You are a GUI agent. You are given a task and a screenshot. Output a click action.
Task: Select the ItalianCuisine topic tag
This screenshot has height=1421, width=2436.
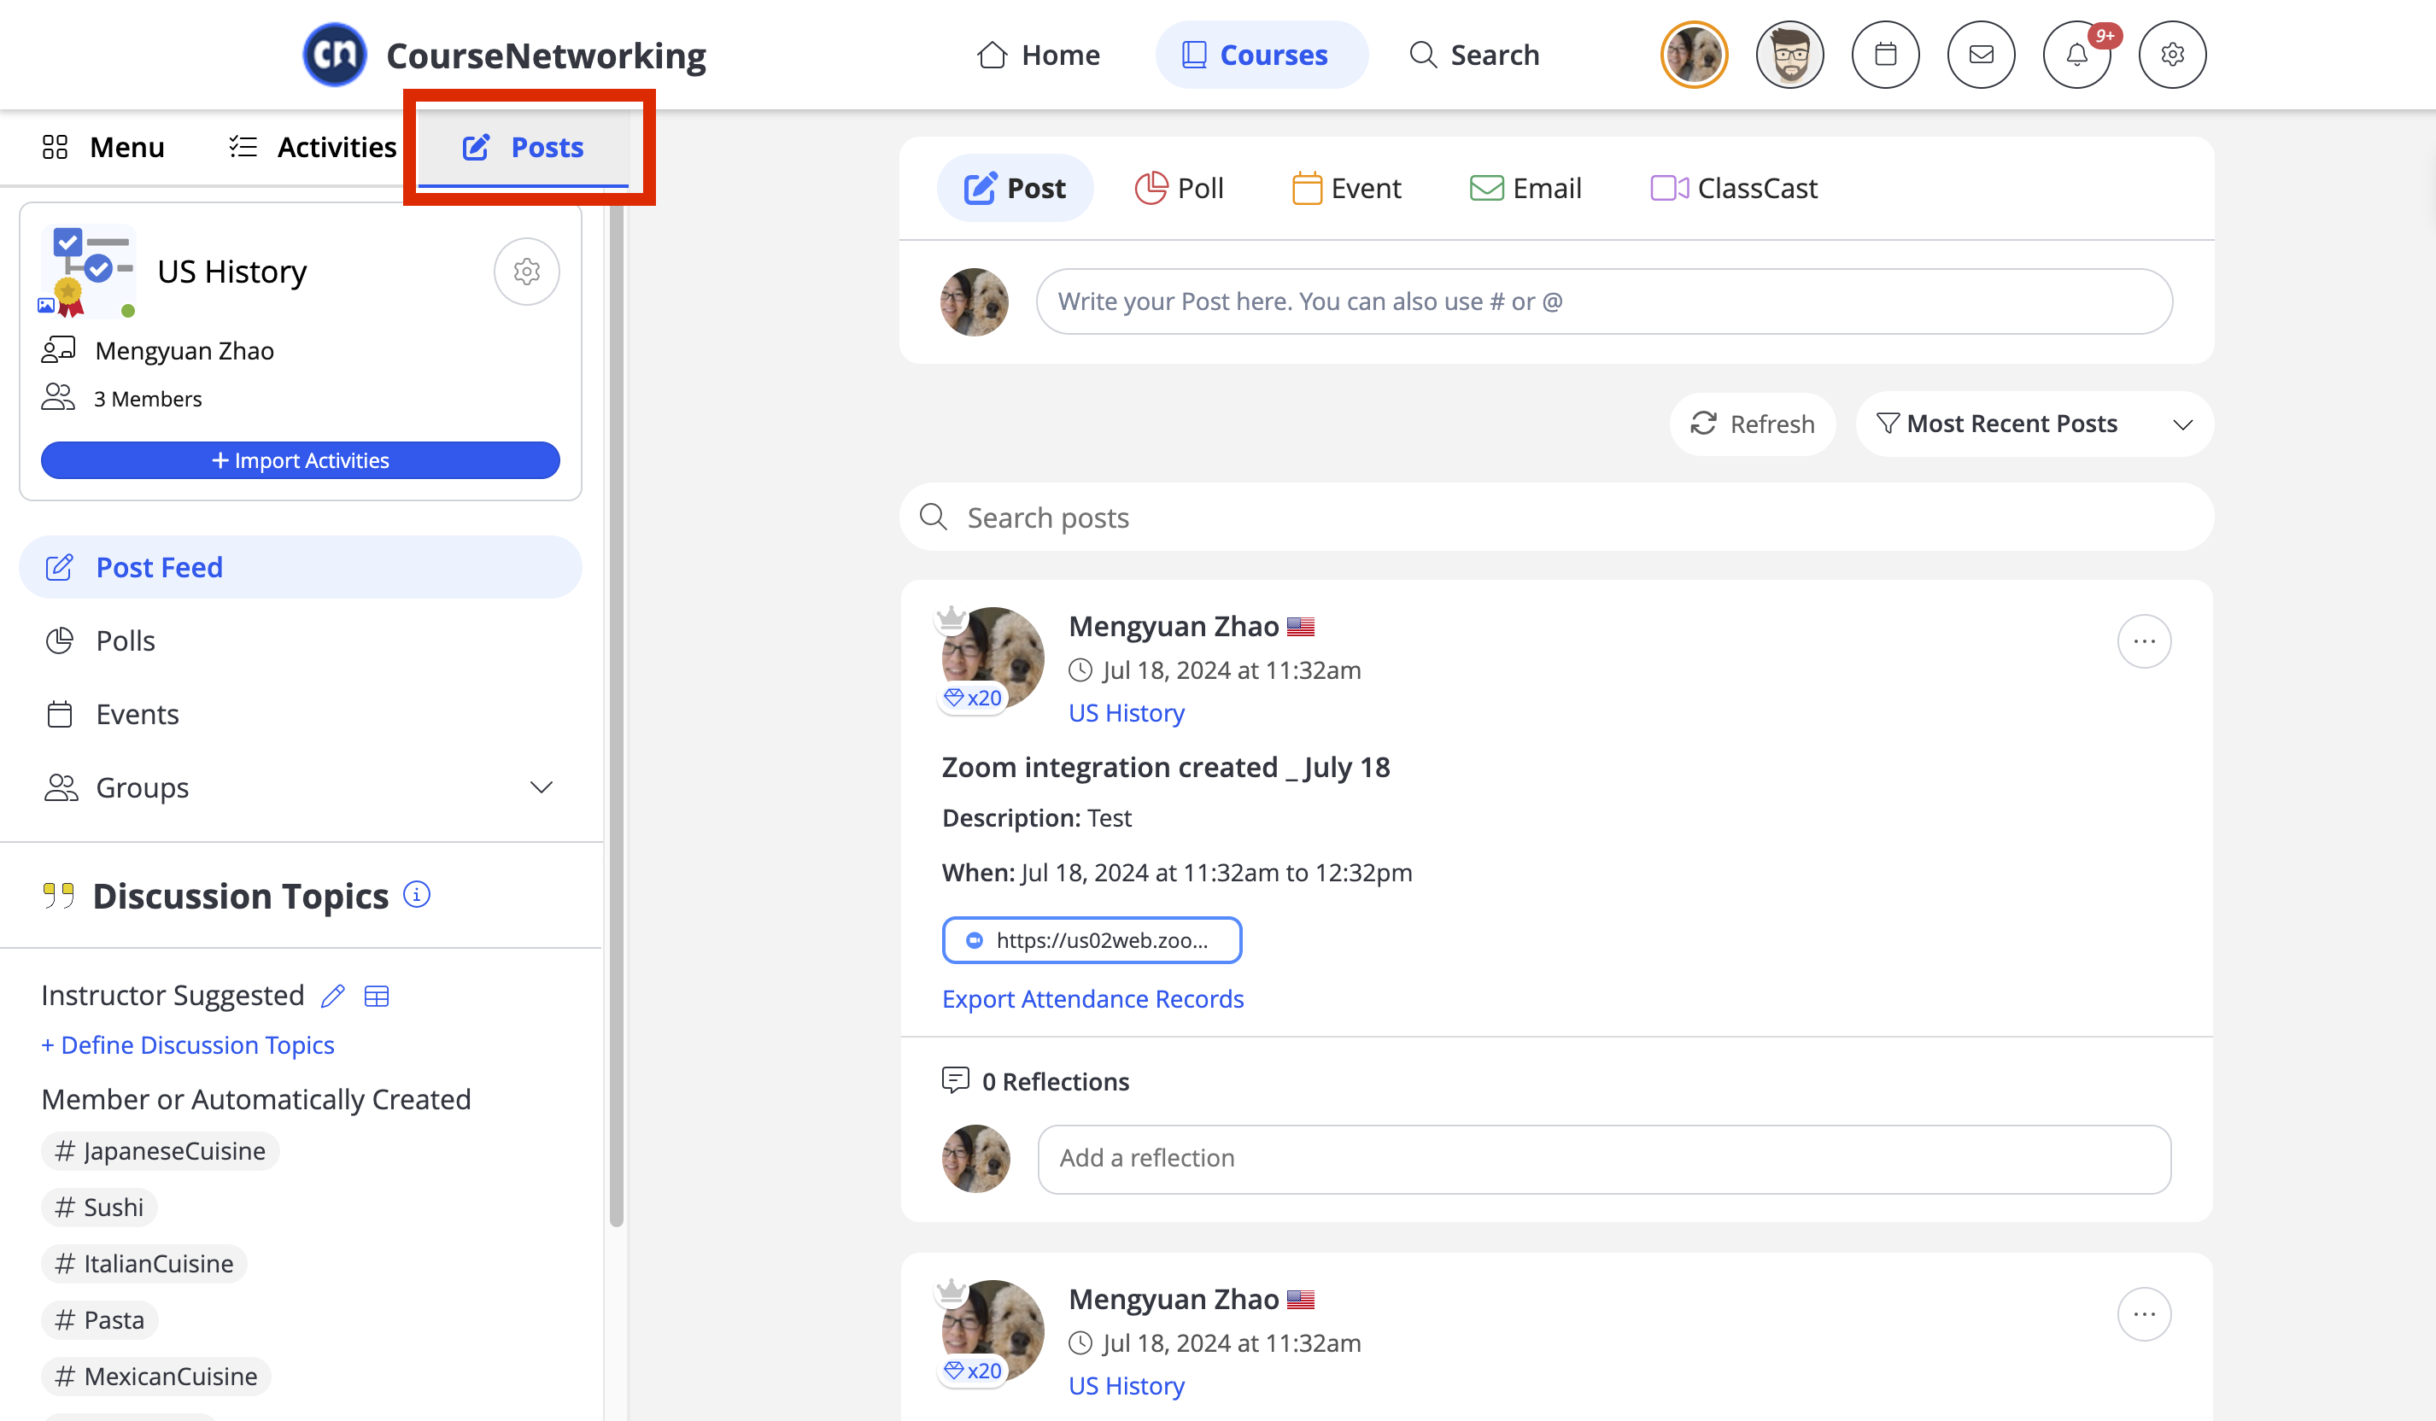pos(144,1263)
